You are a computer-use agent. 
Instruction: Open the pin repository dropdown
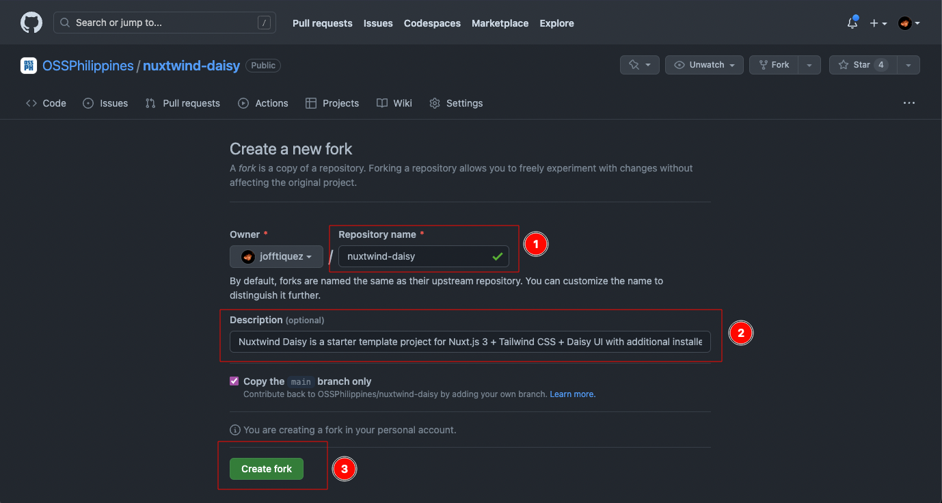640,65
